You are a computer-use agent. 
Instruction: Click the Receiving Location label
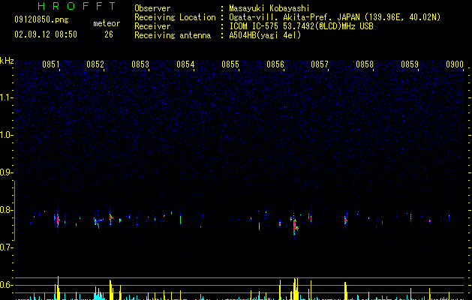[175, 17]
